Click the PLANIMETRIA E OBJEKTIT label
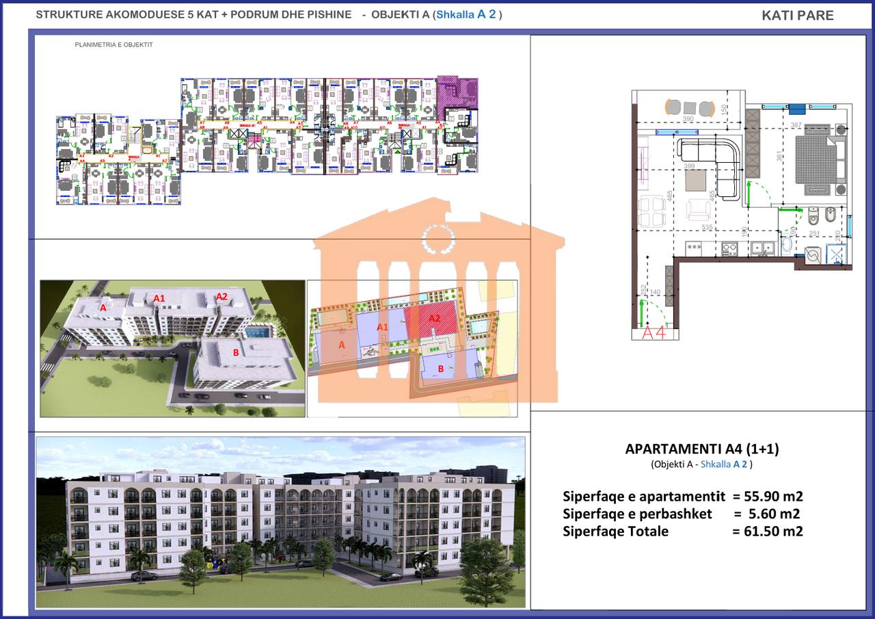Viewport: 875px width, 619px height. (x=113, y=44)
